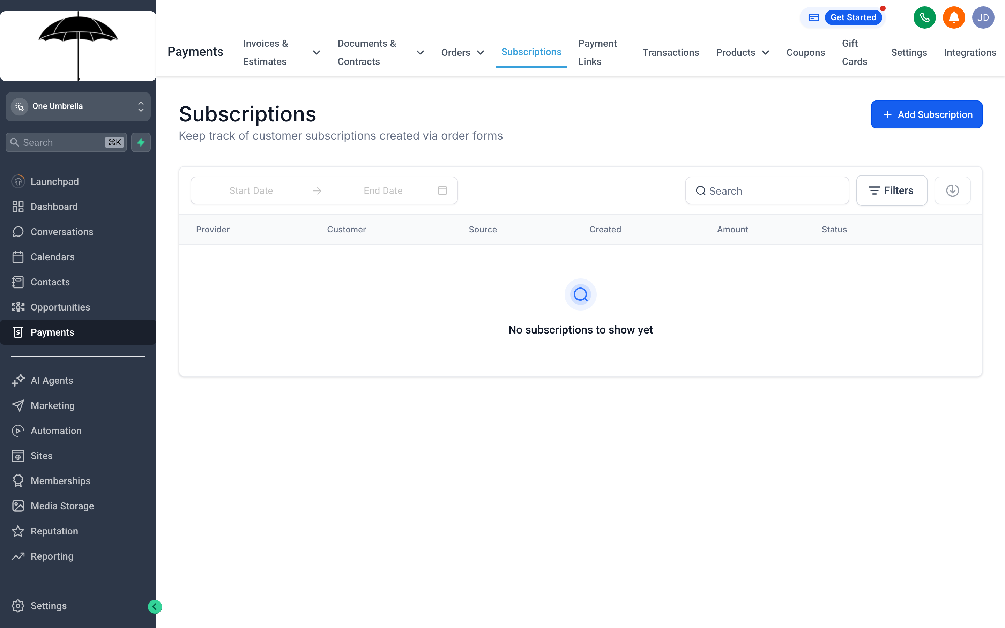Click the Start Date field
This screenshot has width=1005, height=628.
(x=251, y=190)
